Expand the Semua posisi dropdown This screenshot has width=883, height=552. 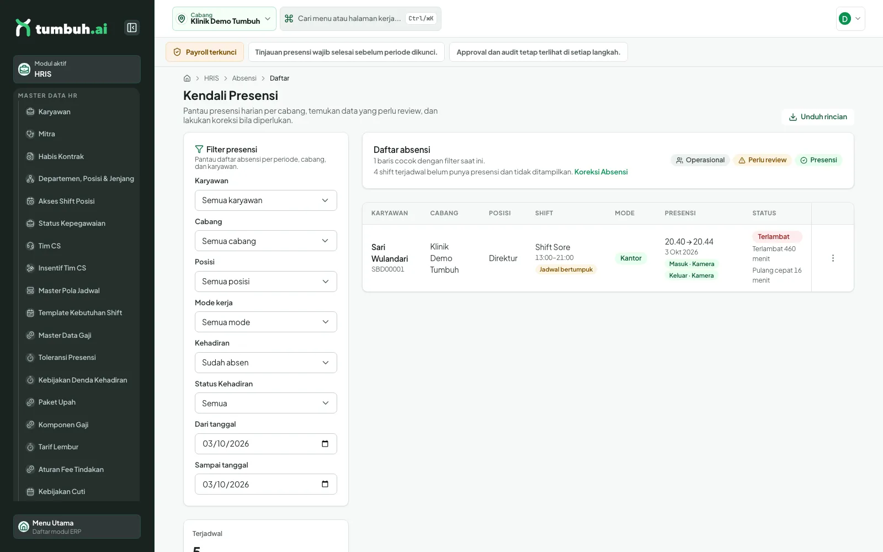[x=266, y=282]
